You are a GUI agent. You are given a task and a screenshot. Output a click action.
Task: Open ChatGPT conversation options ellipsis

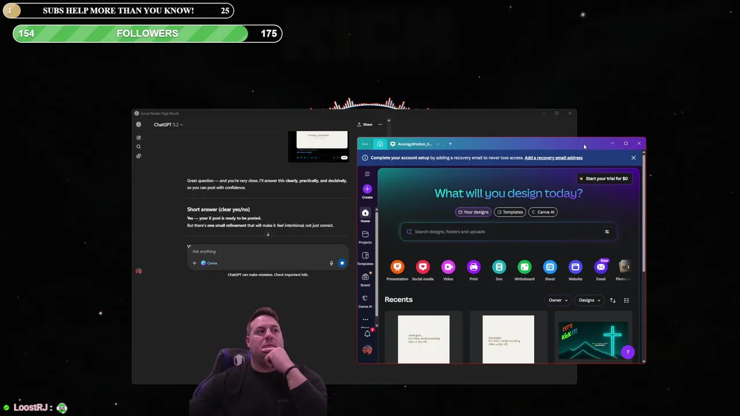coord(380,124)
